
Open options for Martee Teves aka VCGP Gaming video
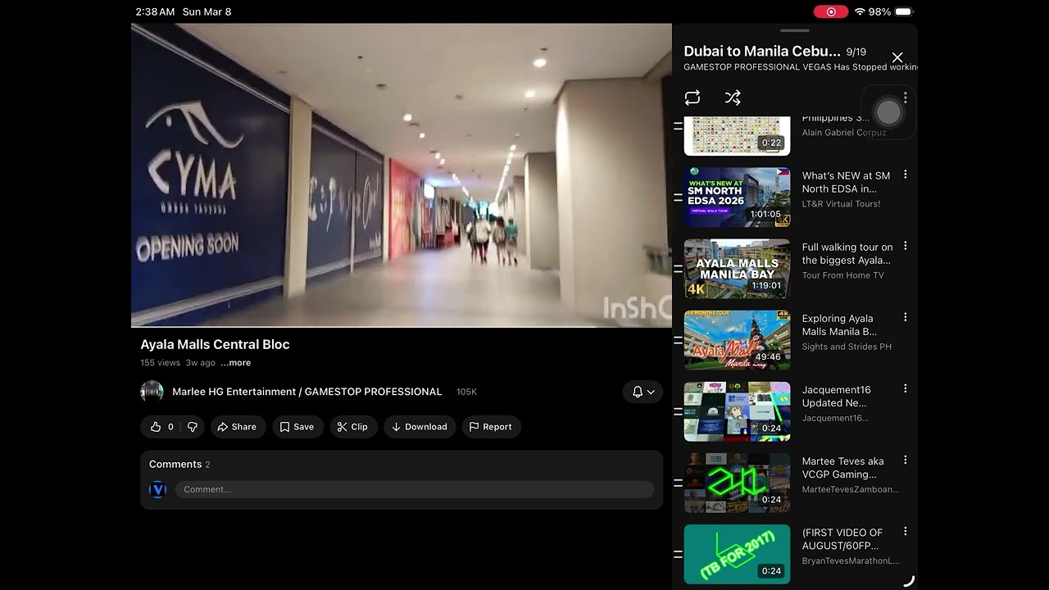coord(906,460)
